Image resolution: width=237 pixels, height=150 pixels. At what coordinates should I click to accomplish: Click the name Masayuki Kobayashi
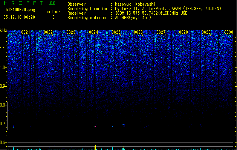point(135,4)
